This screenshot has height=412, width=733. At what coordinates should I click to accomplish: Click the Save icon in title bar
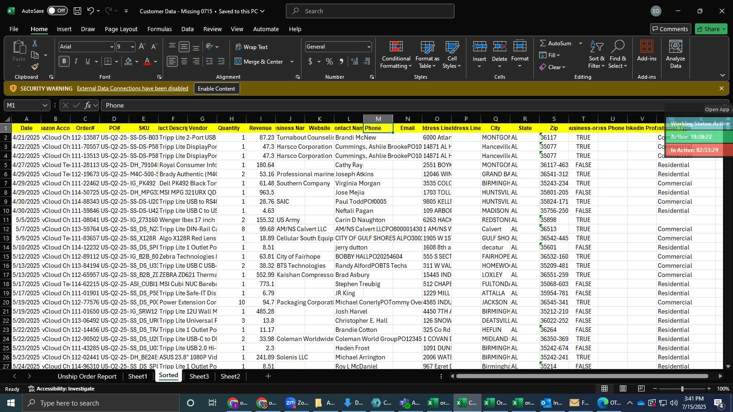pyautogui.click(x=77, y=11)
